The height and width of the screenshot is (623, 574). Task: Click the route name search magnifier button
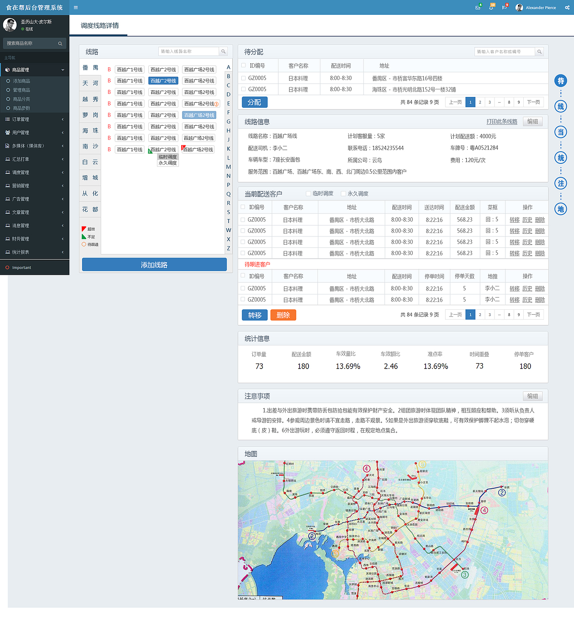pyautogui.click(x=223, y=52)
